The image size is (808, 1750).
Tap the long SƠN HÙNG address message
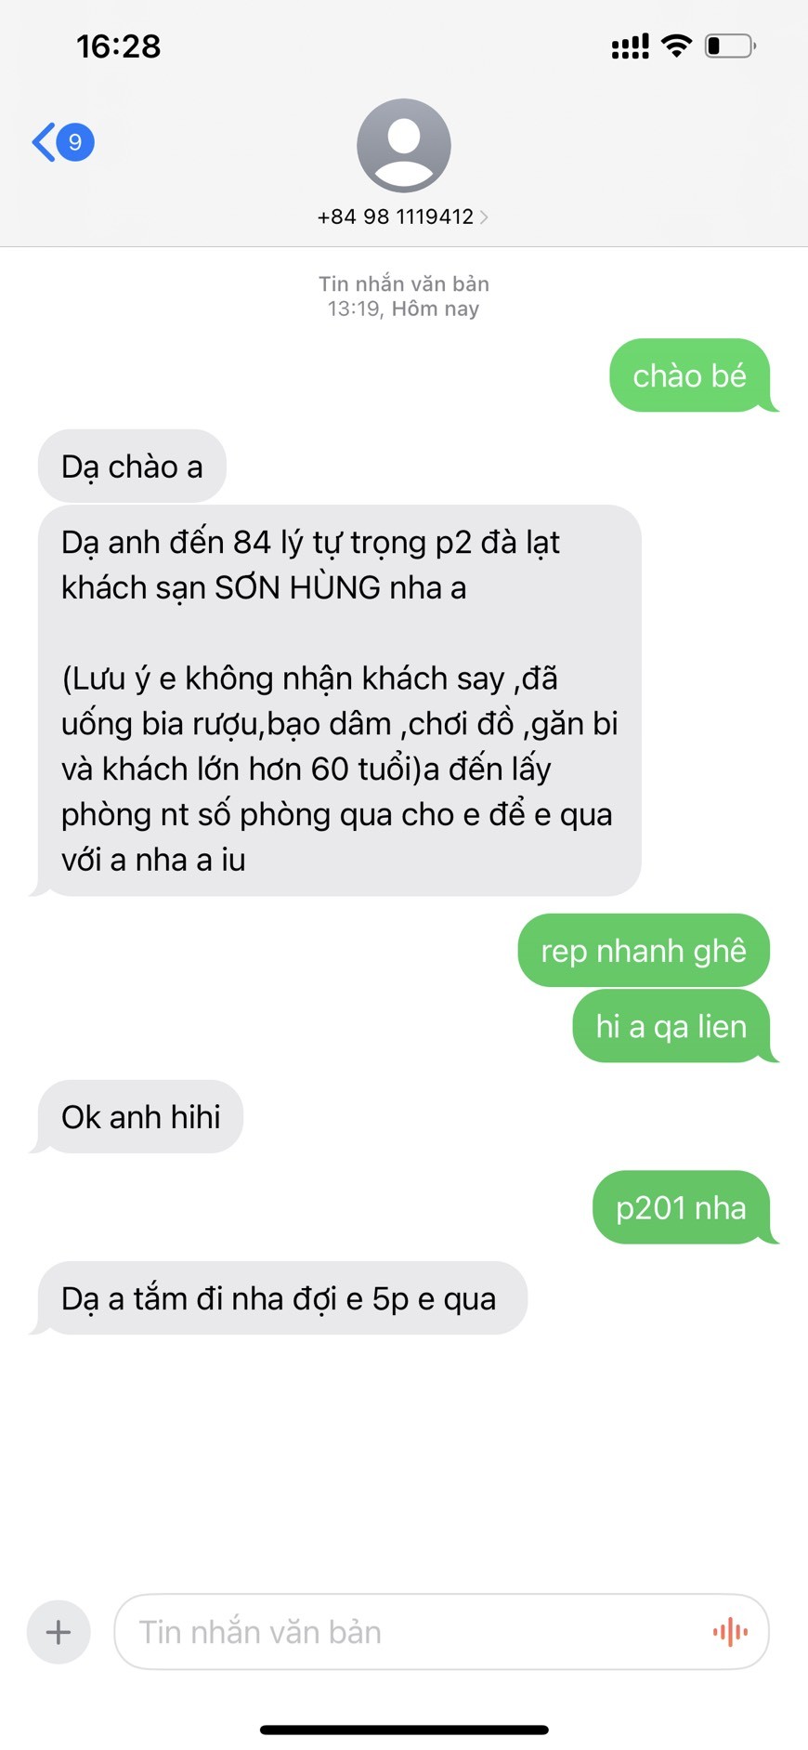pyautogui.click(x=339, y=700)
